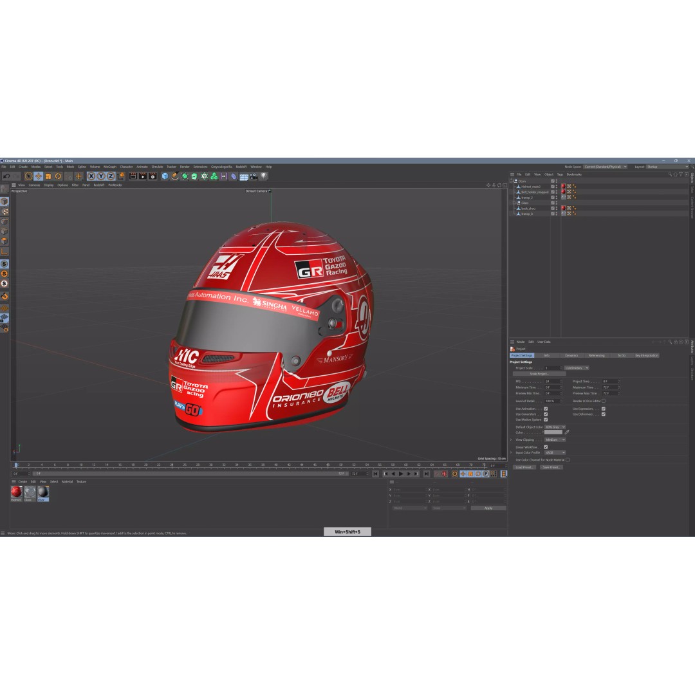Viewport: 695px width, 695px height.
Task: Open Input Color Profile dropdown
Action: (x=555, y=452)
